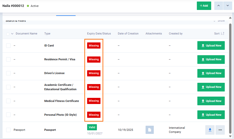Image resolution: width=234 pixels, height=139 pixels.
Task: Toggle the select-all checkbox in header
Action: 8,34
